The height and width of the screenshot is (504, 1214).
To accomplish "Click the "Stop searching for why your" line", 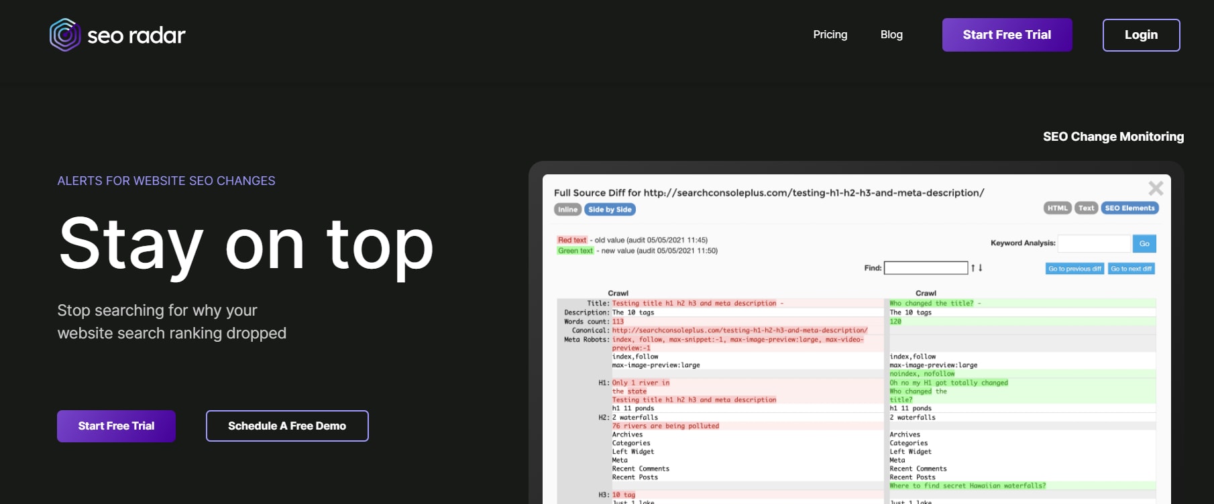I will pyautogui.click(x=158, y=310).
